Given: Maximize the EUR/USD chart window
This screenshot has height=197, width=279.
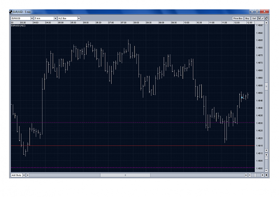Looking at the screenshot, I should (257, 12).
